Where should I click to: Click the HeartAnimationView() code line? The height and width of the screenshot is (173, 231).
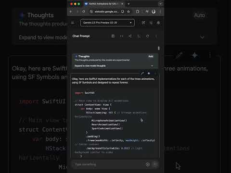coord(105,124)
